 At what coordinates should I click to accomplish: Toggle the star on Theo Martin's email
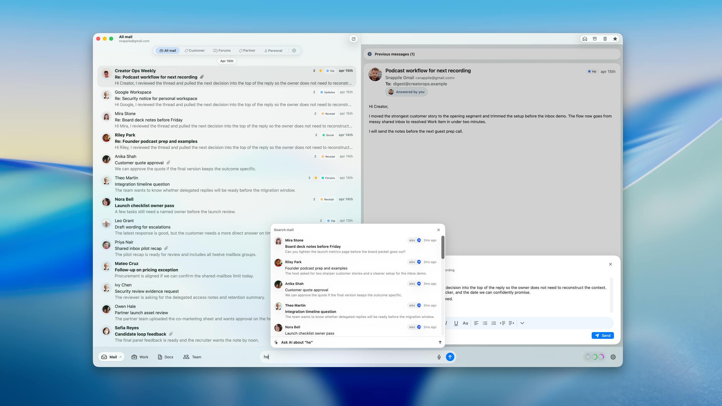[316, 178]
